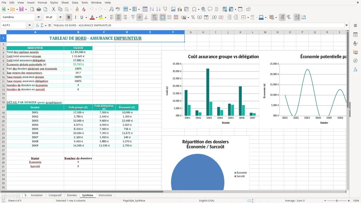
Task: Expand the formula bar
Action: tap(347, 25)
